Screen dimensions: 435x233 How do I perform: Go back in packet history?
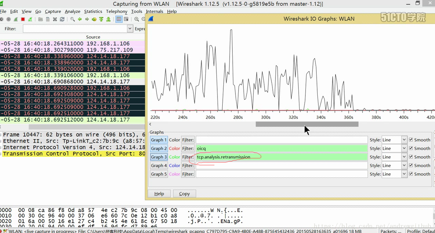[80, 19]
